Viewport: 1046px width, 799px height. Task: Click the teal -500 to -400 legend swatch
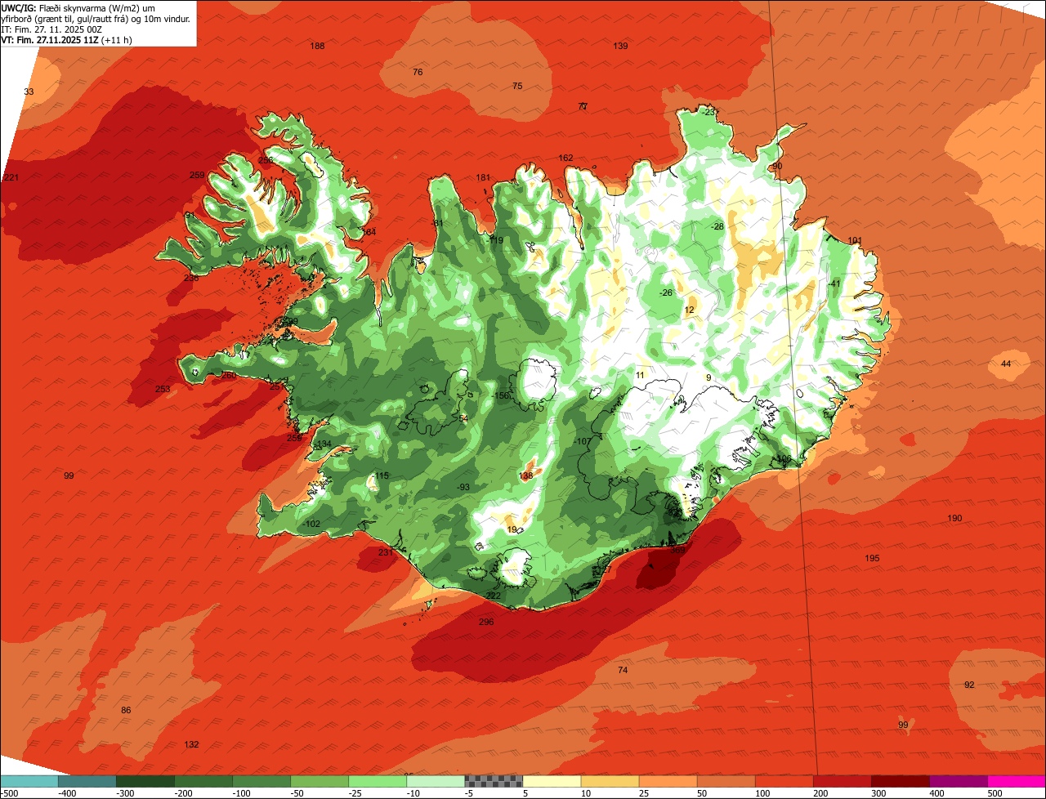[x=29, y=781]
